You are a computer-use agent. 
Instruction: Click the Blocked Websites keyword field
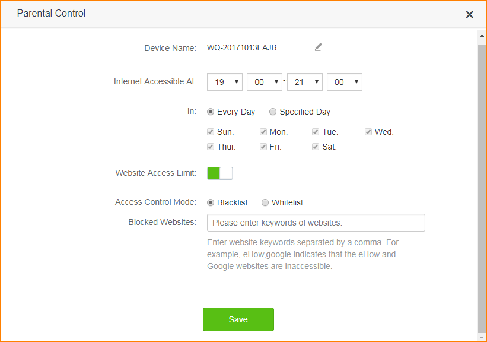(316, 223)
